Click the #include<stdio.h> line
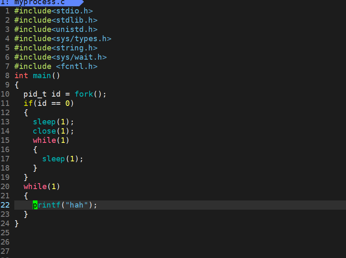The width and height of the screenshot is (346, 258). (53, 11)
